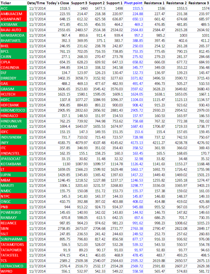210x274 pixels.
Task: Select the M&M ticker cell
Action: [14, 180]
